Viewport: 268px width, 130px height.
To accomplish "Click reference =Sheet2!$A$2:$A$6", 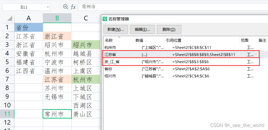I will pos(191,69).
